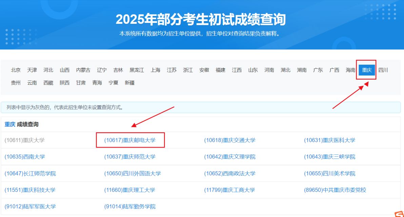
Task: Select the 贵州 province tab
Action: [x=16, y=83]
